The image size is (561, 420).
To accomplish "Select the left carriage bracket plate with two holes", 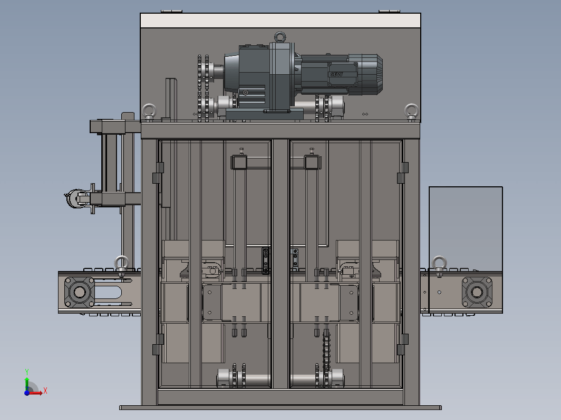I will (x=212, y=303).
